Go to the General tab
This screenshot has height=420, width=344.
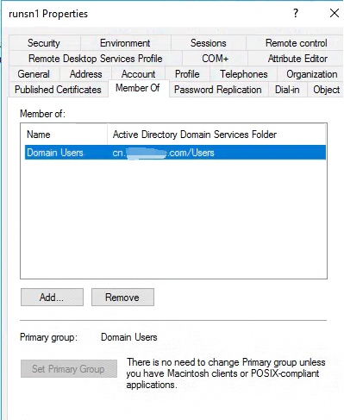34,74
